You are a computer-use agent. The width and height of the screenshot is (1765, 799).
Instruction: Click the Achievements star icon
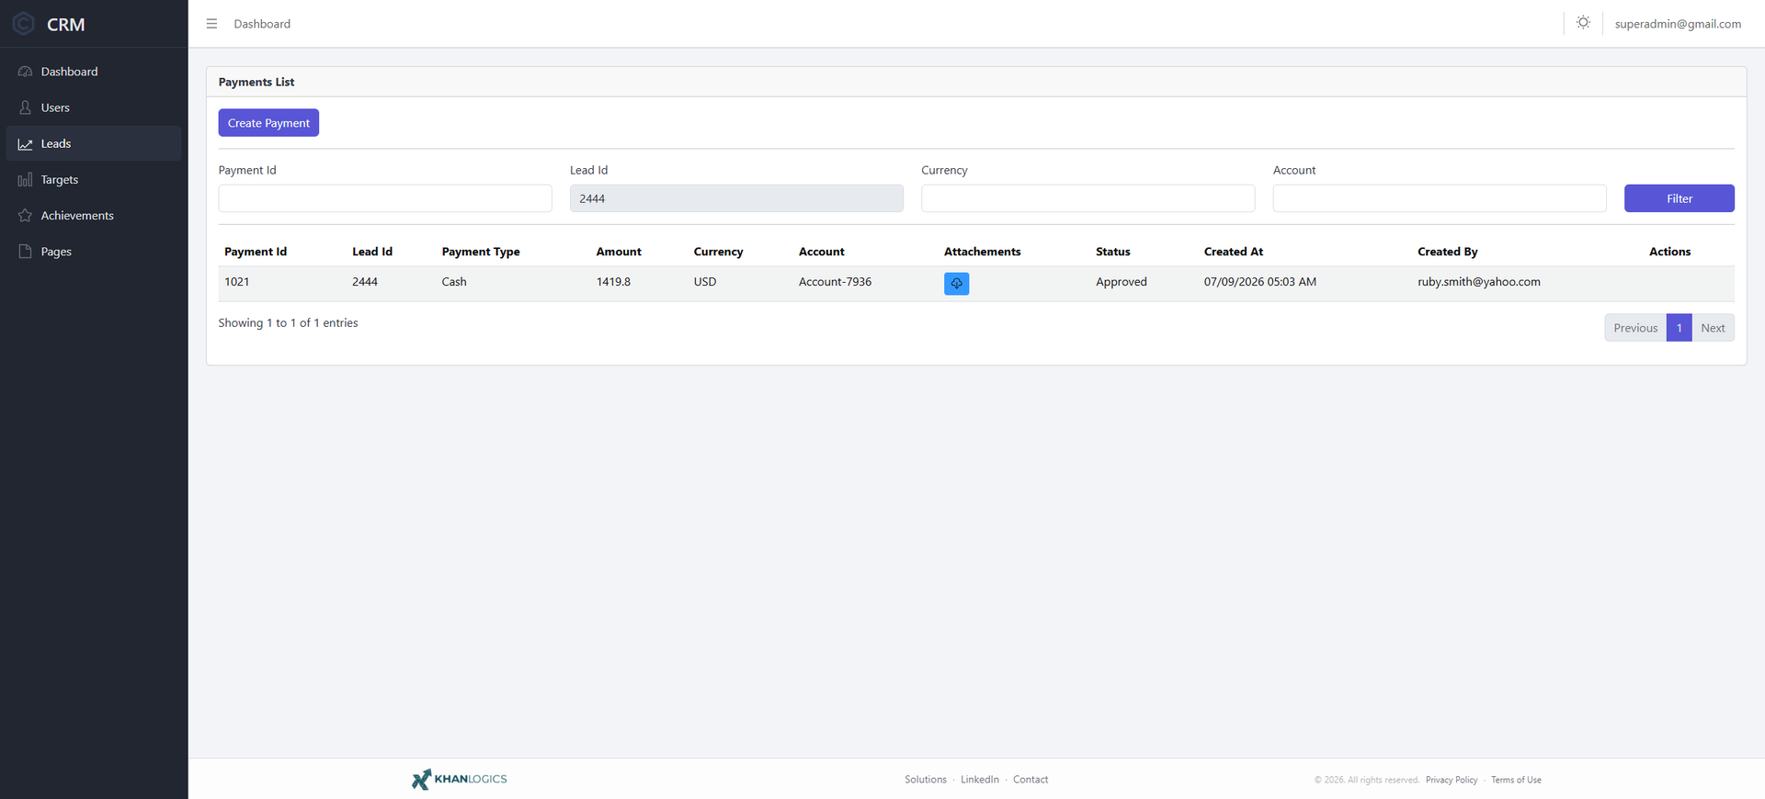tap(25, 216)
